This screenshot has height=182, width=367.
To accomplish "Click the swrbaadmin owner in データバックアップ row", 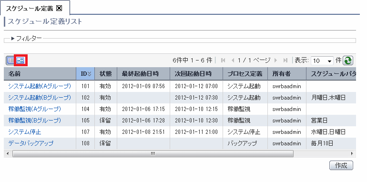I will (x=287, y=143).
